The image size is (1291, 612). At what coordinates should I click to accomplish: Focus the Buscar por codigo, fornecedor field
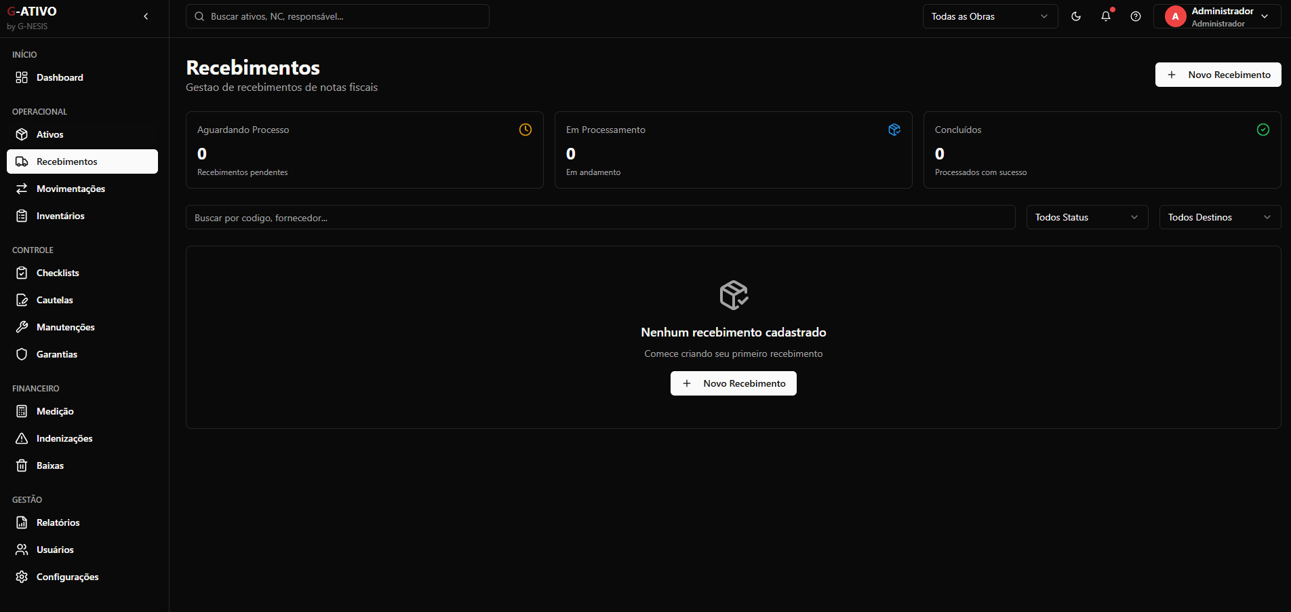click(600, 218)
